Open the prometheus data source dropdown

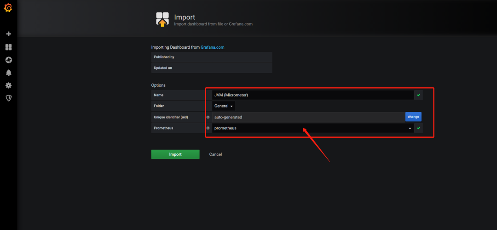click(313, 128)
